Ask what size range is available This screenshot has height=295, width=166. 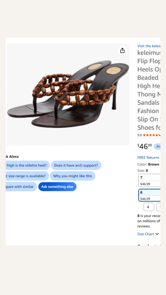27,176
